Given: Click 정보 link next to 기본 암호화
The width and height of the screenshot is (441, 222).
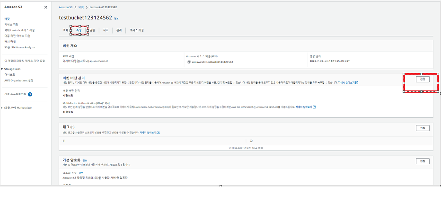Looking at the screenshot, I should click(85, 160).
